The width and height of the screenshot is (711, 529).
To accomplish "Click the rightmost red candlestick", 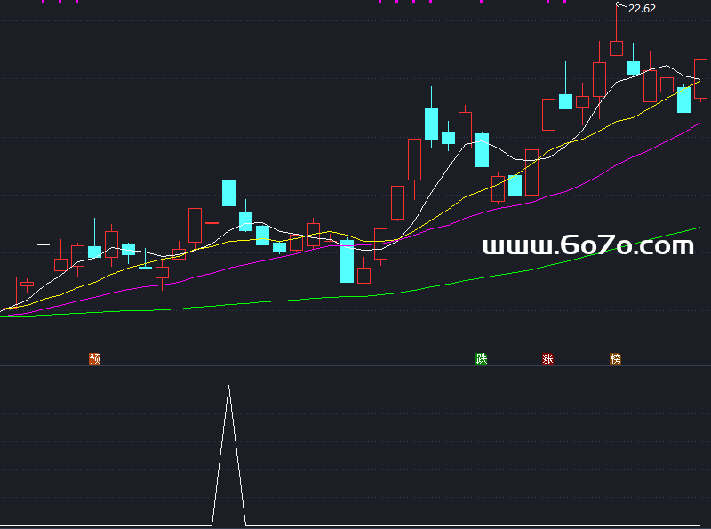I will 700,78.
